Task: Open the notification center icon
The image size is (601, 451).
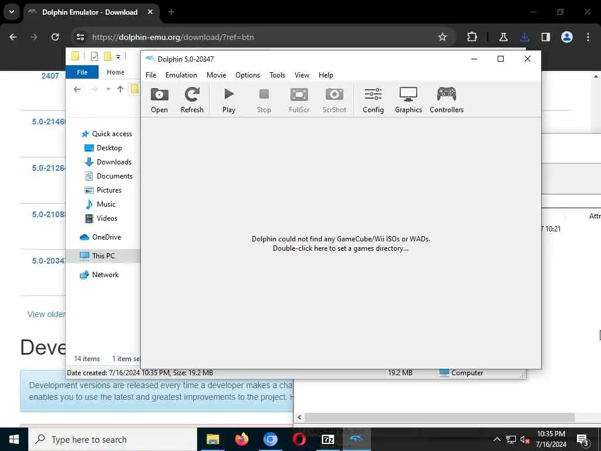Action: click(x=582, y=439)
